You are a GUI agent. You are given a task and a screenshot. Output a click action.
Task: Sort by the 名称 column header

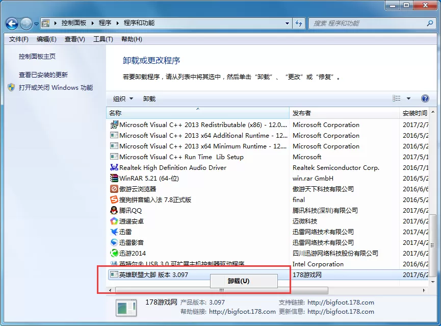[198, 113]
